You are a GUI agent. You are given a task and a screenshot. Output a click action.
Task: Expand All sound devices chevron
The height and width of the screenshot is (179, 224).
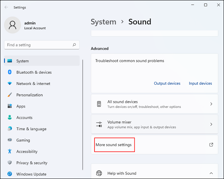coord(211,104)
